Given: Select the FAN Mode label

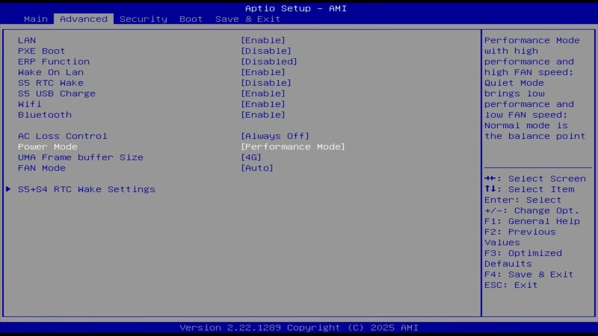Looking at the screenshot, I should (42, 168).
